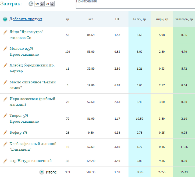Image resolution: width=195 pixels, height=177 pixels.
Task: Select weight value 100 for Молоко
Action: click(68, 52)
